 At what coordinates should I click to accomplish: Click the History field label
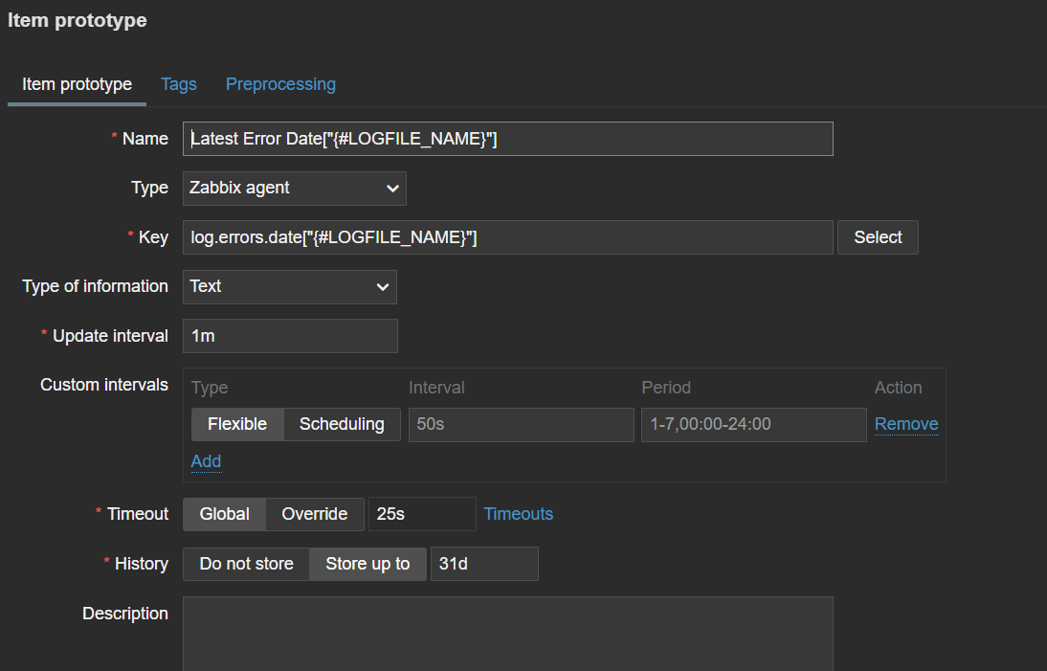[x=142, y=564]
